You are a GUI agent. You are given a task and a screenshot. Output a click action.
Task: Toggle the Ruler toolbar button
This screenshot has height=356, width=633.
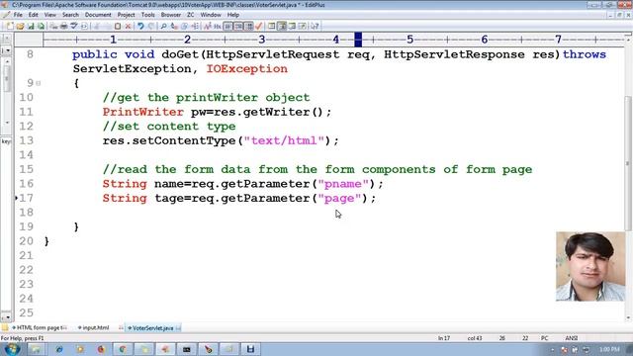point(248,27)
